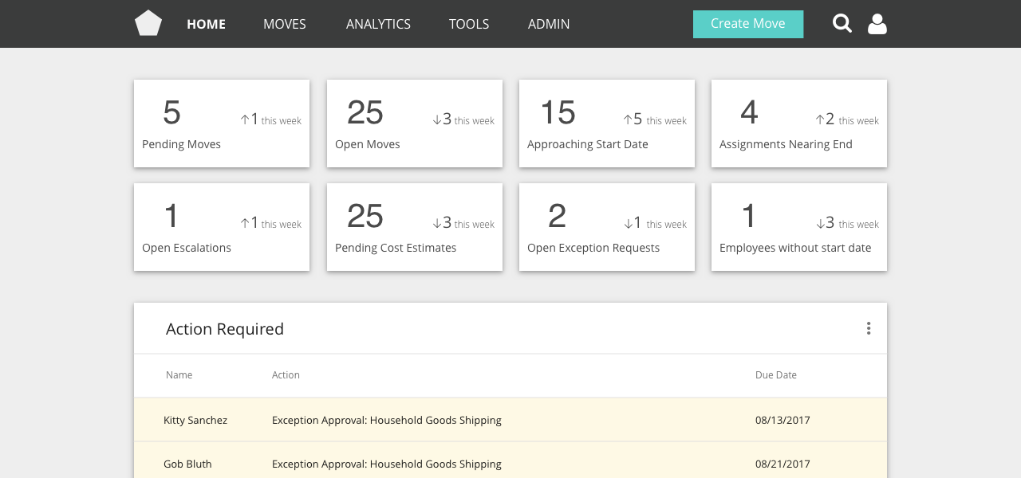The height and width of the screenshot is (478, 1021).
Task: Open the Assignments Nearing End card
Action: pos(799,123)
